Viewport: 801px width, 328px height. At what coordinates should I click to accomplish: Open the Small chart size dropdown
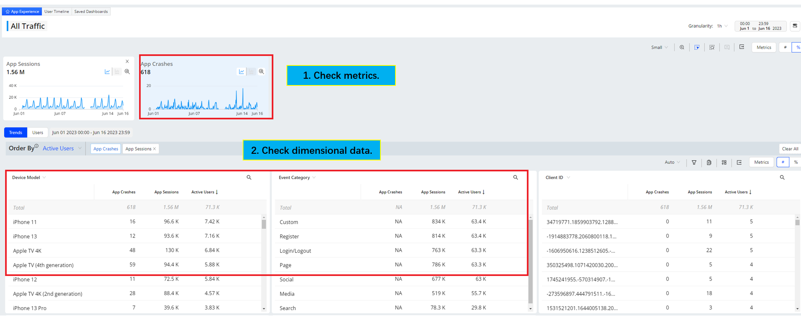[659, 48]
